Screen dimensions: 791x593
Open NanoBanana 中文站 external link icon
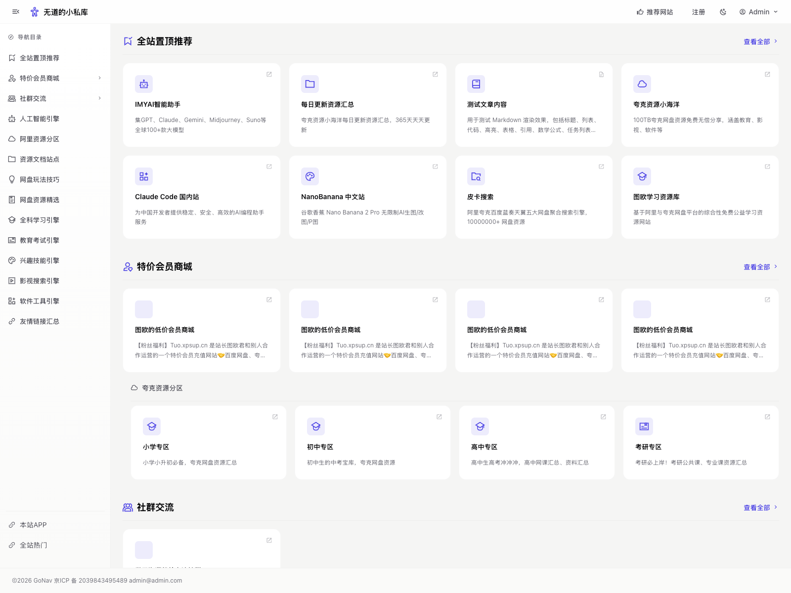pos(435,167)
